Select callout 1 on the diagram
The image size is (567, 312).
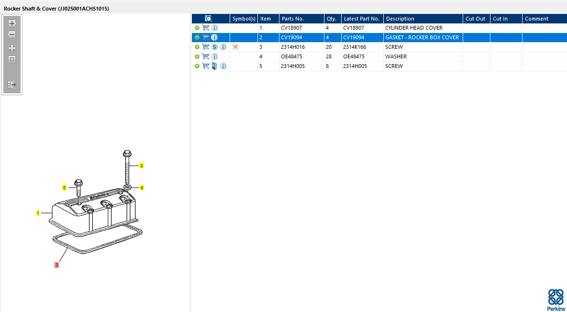[38, 213]
